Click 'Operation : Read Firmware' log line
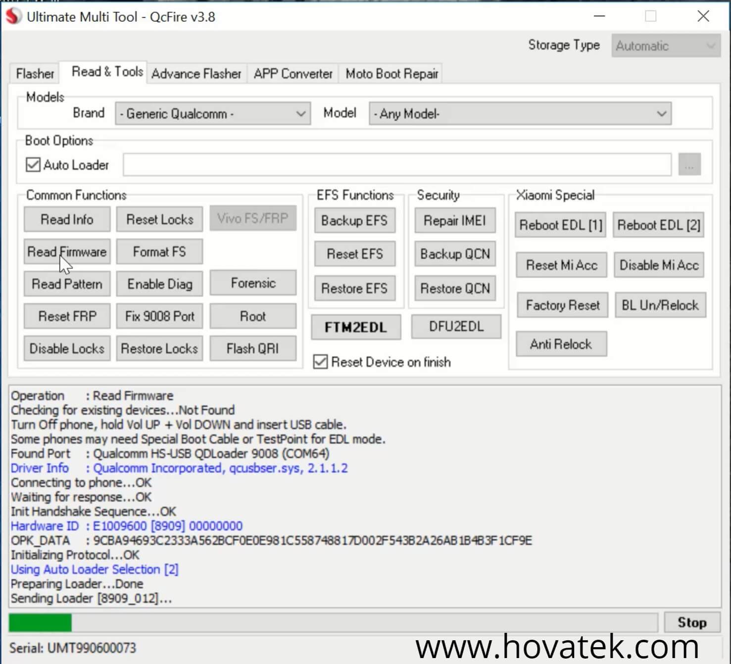 [92, 396]
